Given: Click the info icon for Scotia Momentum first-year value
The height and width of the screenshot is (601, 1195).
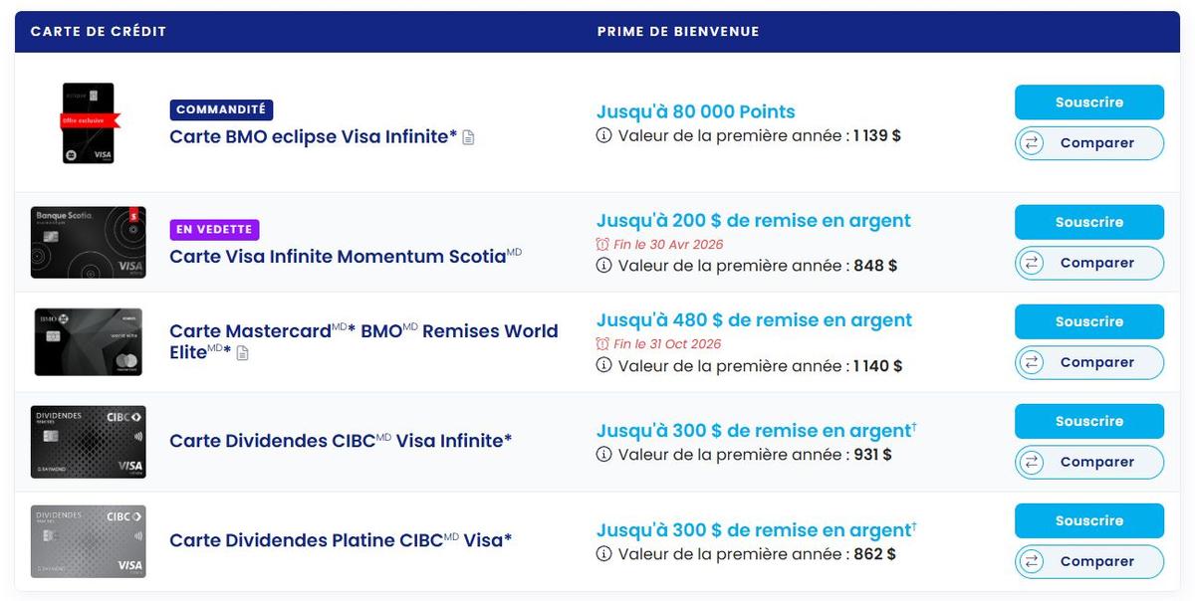Looking at the screenshot, I should [603, 266].
